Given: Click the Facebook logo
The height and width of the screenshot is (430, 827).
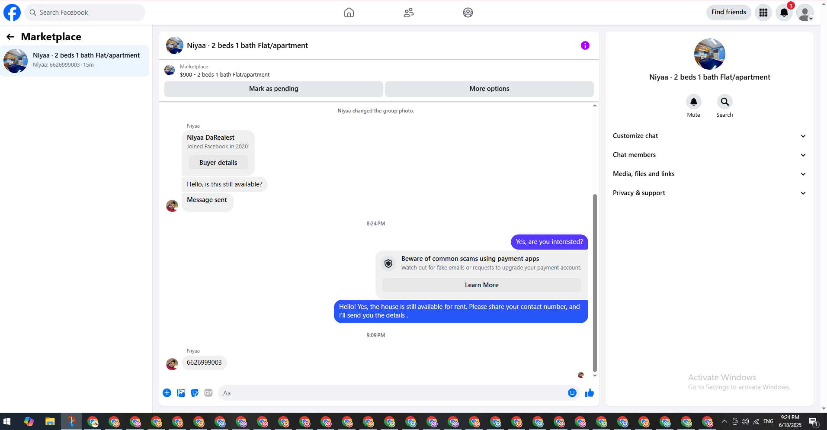Looking at the screenshot, I should click(x=12, y=13).
